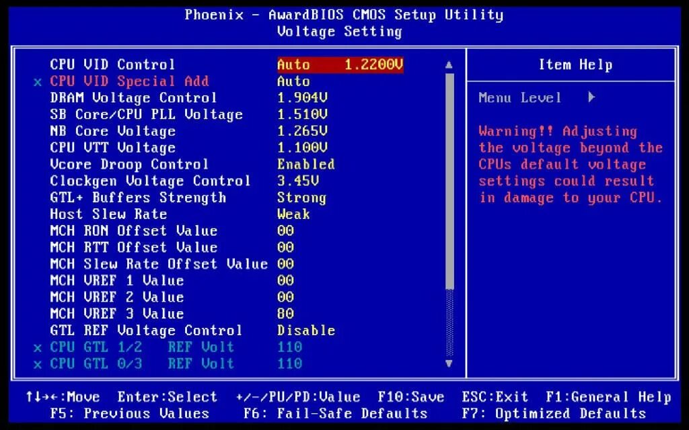Screen dimensions: 689x430
Task: Select MCH VREF 2 Value setting
Action: 117,297
